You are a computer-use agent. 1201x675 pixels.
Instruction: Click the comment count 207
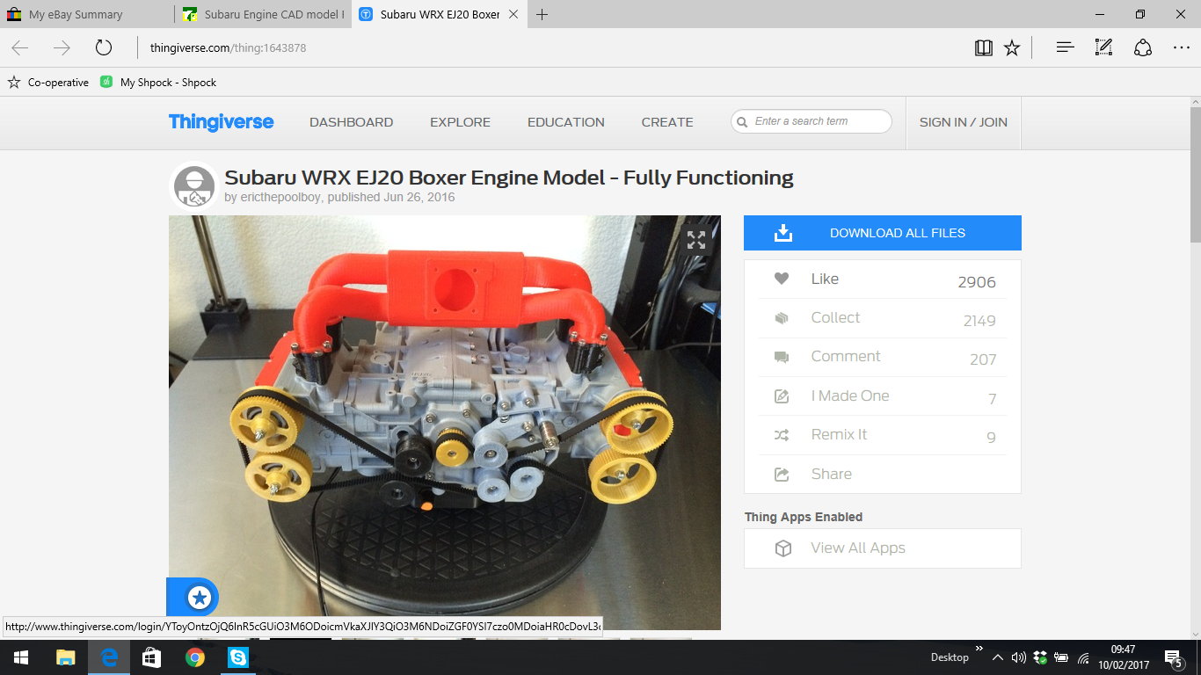(x=983, y=359)
